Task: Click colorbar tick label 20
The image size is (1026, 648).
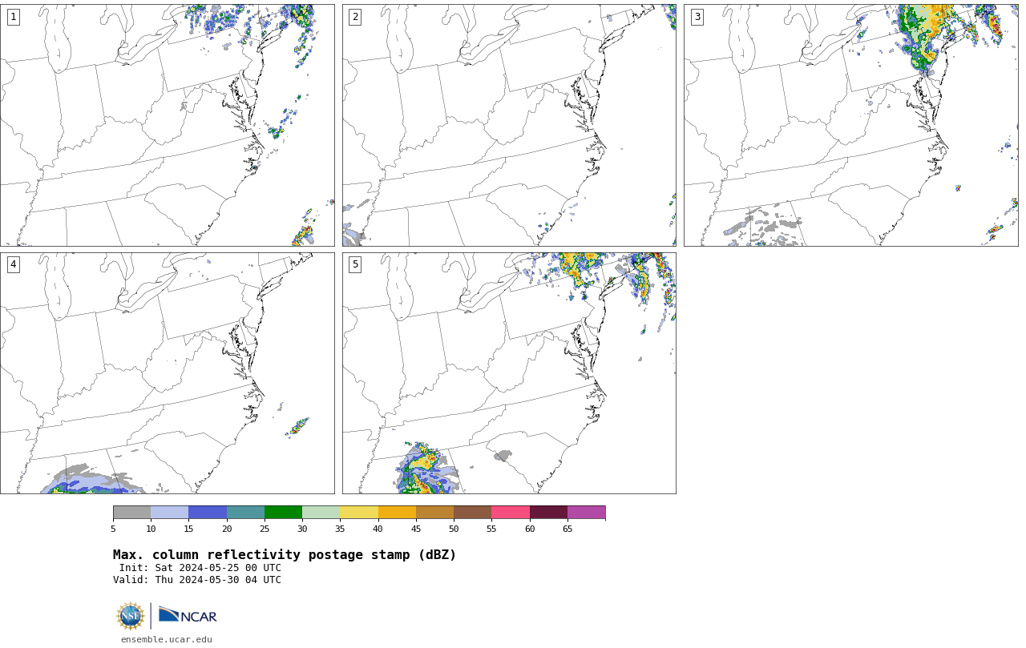Action: tap(227, 529)
